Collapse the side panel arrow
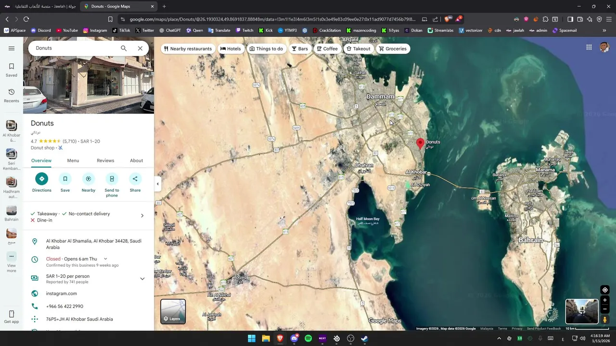The height and width of the screenshot is (346, 616). [x=157, y=184]
